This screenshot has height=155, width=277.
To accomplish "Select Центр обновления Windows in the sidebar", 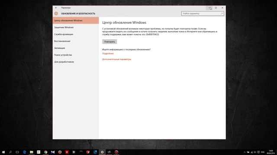I will tap(76, 20).
